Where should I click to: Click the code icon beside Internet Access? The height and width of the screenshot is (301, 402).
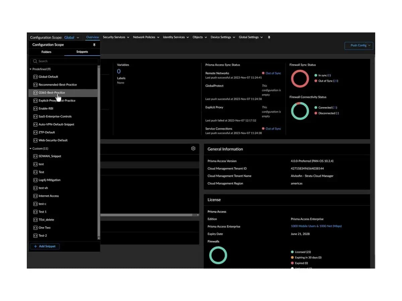coord(35,196)
